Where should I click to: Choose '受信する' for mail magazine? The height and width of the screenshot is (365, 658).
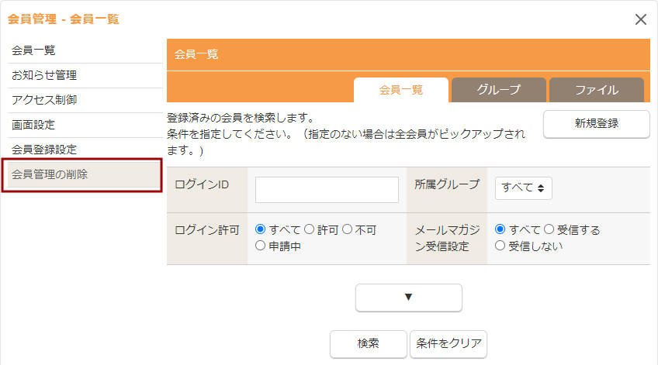pos(549,229)
